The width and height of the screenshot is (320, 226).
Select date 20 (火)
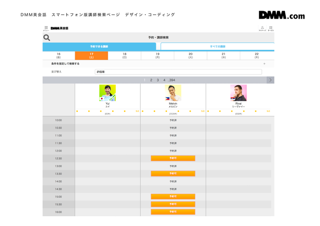[x=191, y=56]
